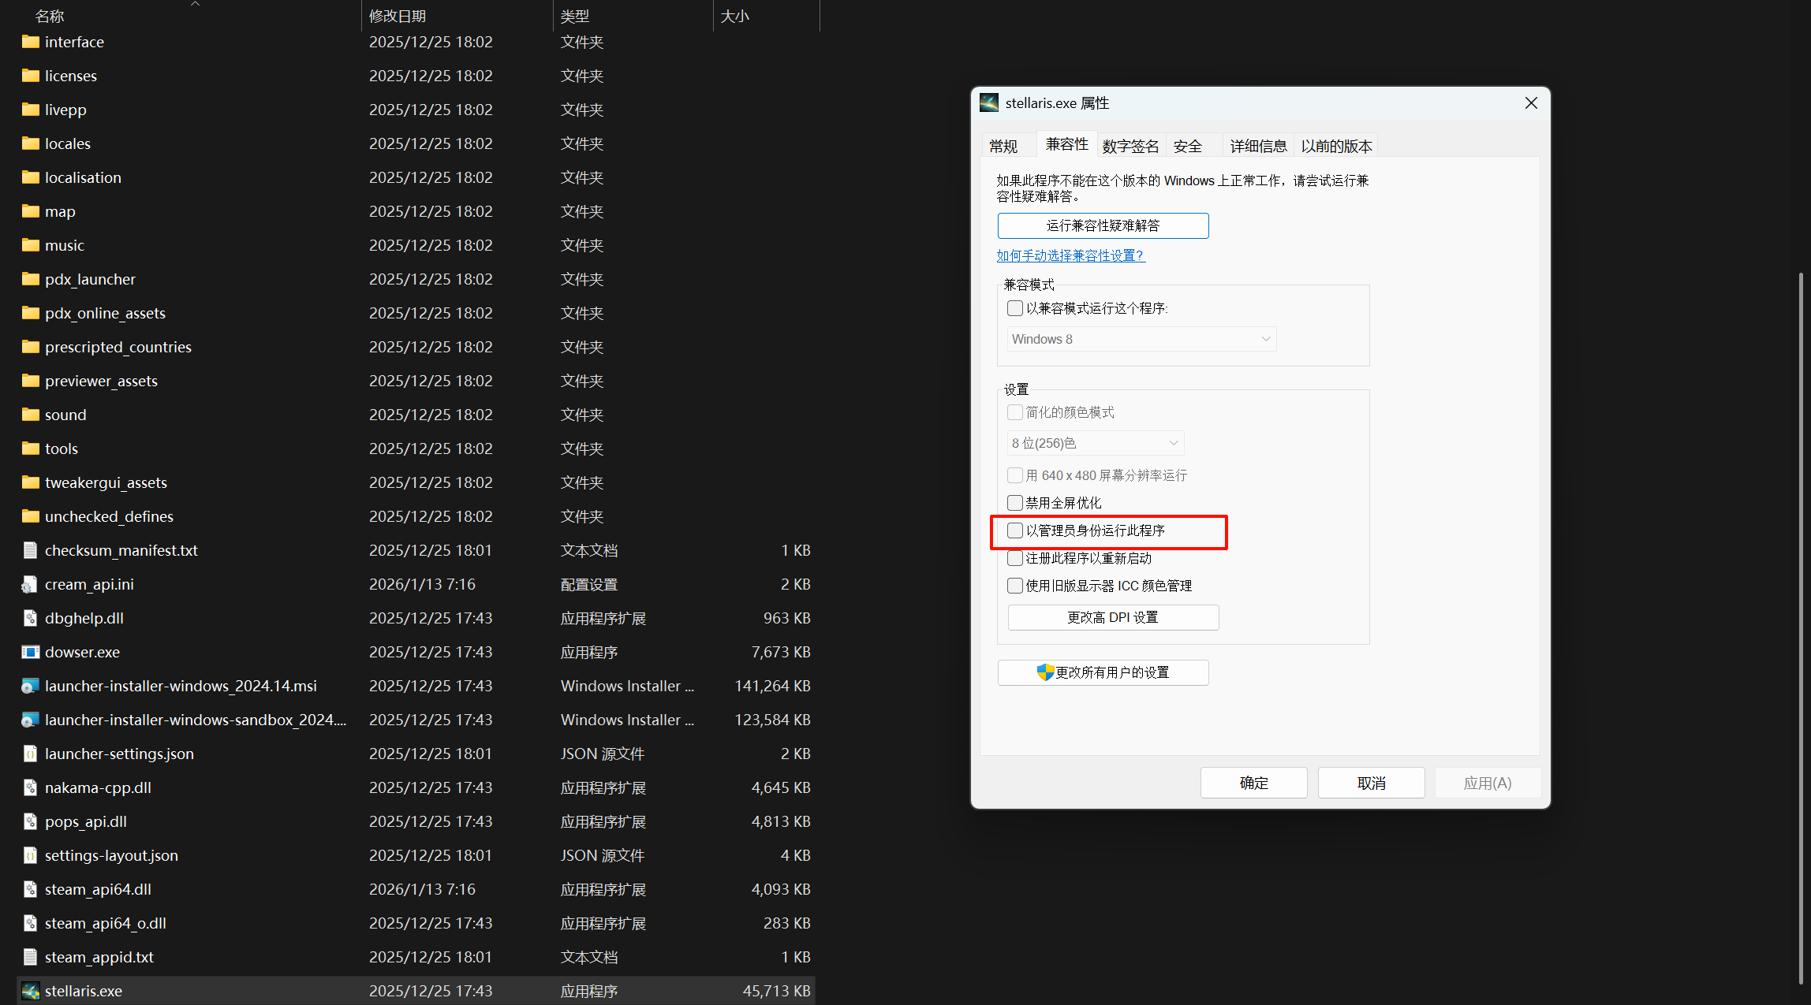Click 更改所有用户的设置 button
This screenshot has height=1005, width=1811.
click(x=1103, y=672)
